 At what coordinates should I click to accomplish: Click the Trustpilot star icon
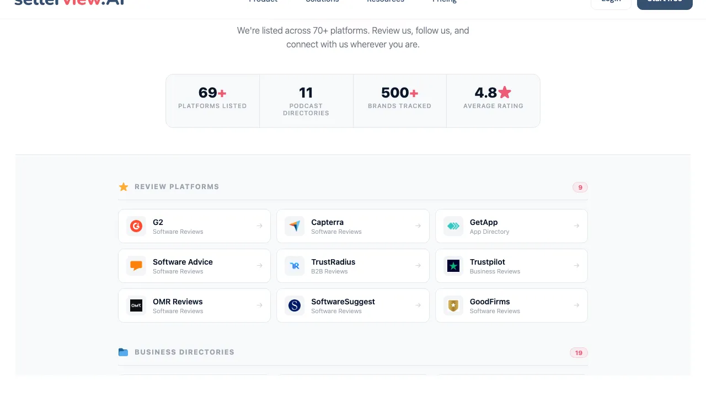[x=453, y=266]
